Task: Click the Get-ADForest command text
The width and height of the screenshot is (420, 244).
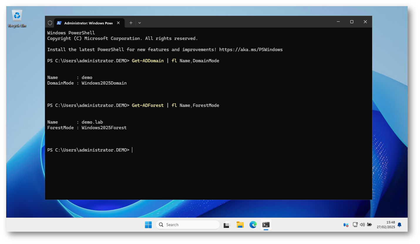Action: click(x=148, y=105)
